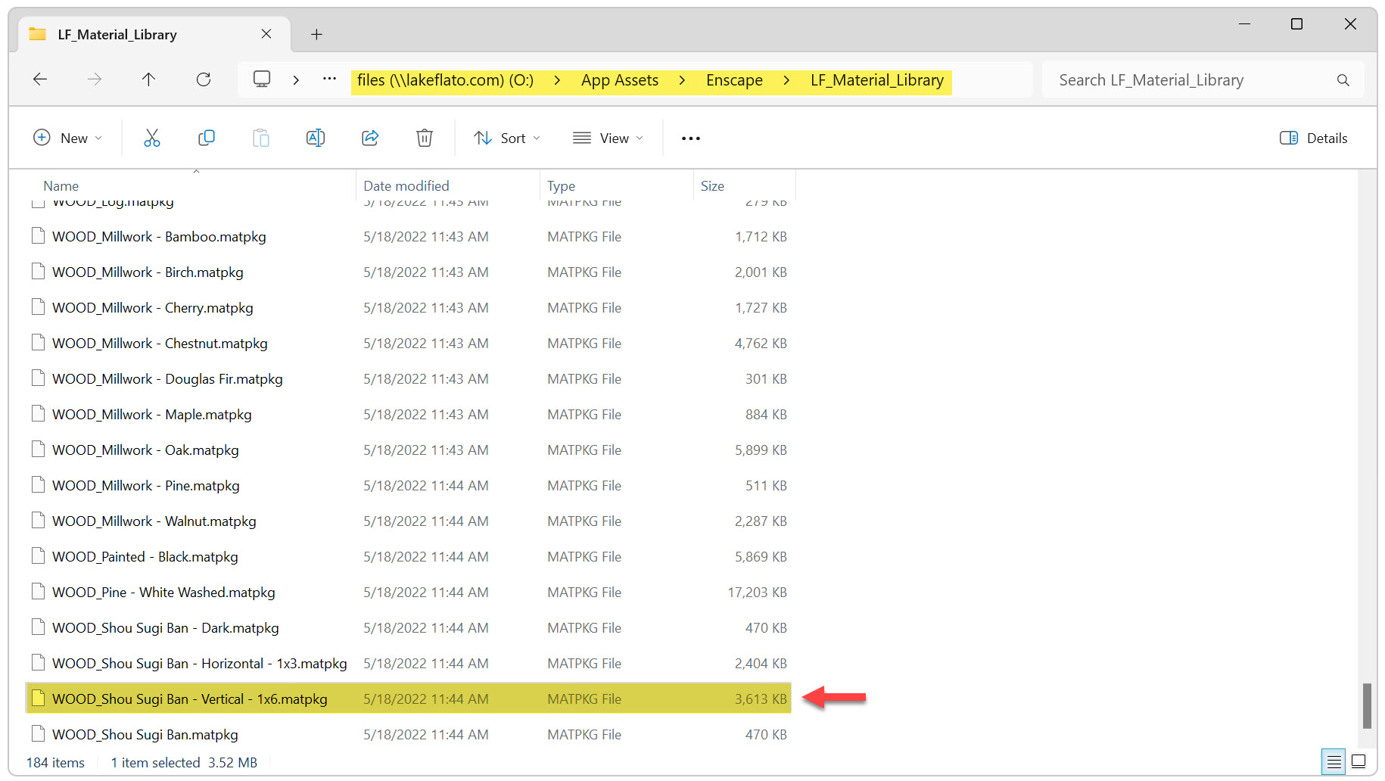Go up one folder level
Image resolution: width=1385 pixels, height=781 pixels.
coord(148,79)
